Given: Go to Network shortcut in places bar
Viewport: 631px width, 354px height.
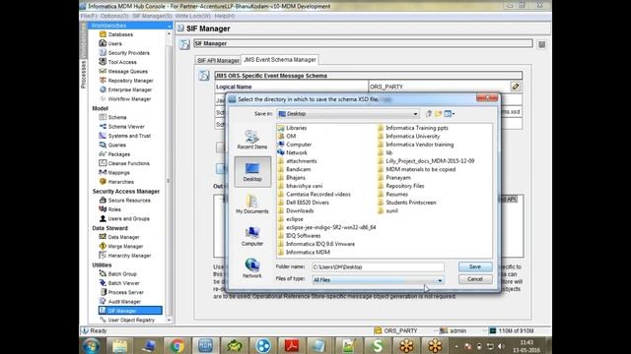Looking at the screenshot, I should pyautogui.click(x=252, y=268).
